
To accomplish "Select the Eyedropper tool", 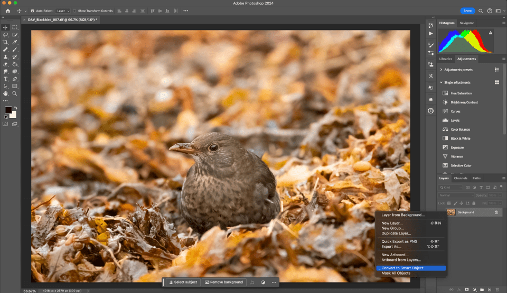I will pyautogui.click(x=15, y=42).
